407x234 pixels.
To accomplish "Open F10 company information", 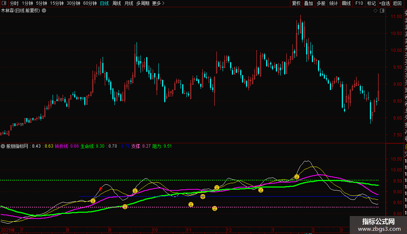I will [359, 4].
